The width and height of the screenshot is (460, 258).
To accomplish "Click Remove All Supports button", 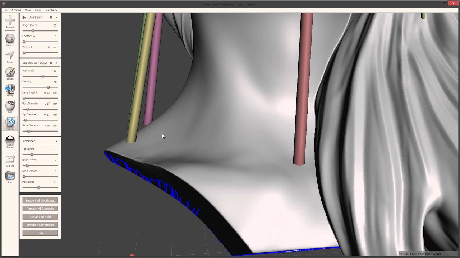I will (x=40, y=209).
